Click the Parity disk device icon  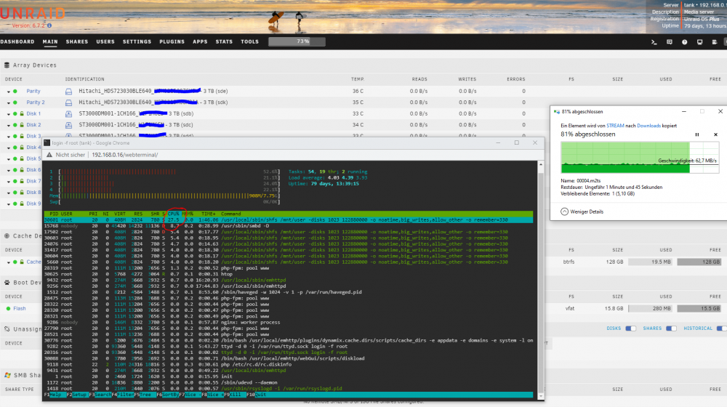click(x=68, y=92)
